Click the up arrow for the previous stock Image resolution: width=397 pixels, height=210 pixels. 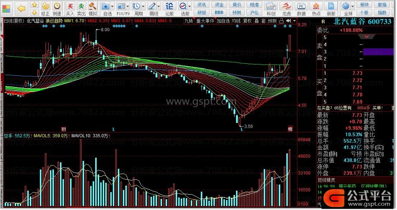(35, 5)
